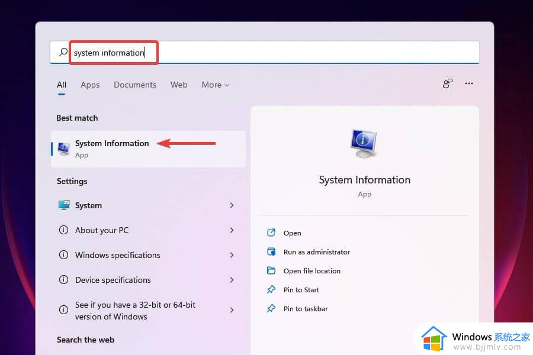Open the System settings result

click(148, 205)
